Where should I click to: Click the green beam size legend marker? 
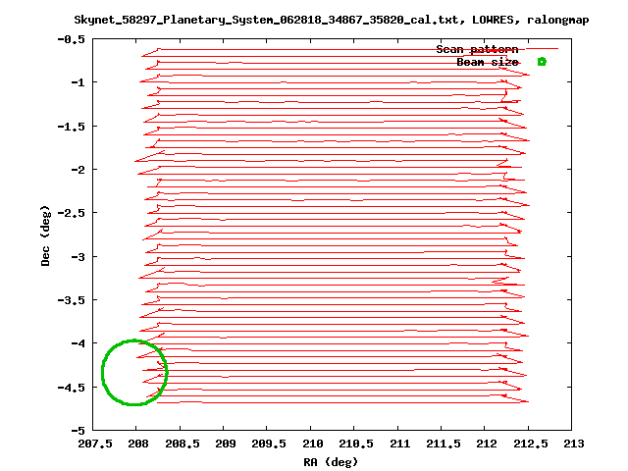(542, 61)
